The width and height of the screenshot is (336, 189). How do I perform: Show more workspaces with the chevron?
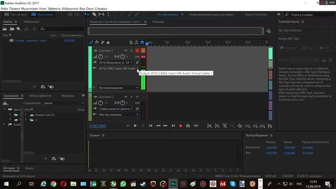279,14
